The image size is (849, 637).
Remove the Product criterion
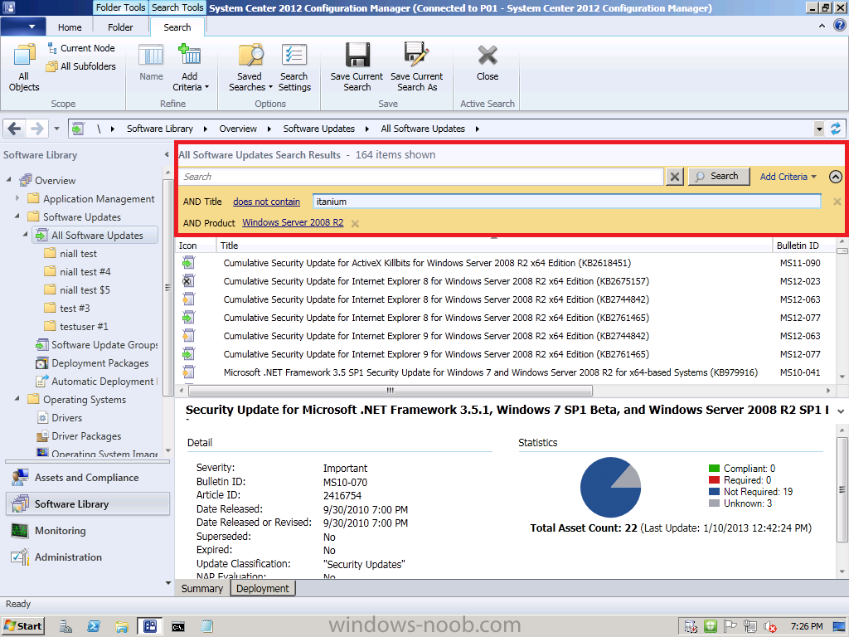point(355,223)
